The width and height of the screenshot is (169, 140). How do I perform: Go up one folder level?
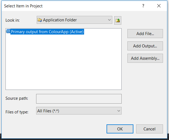tap(118, 20)
